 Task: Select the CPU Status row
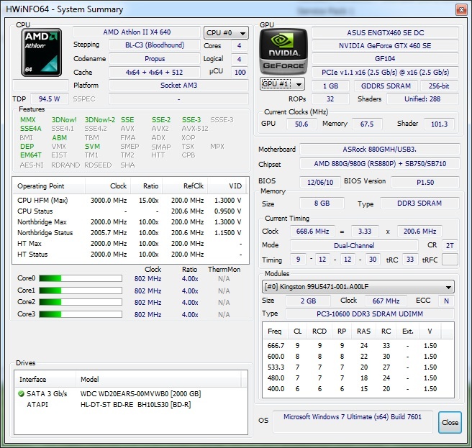(x=130, y=211)
